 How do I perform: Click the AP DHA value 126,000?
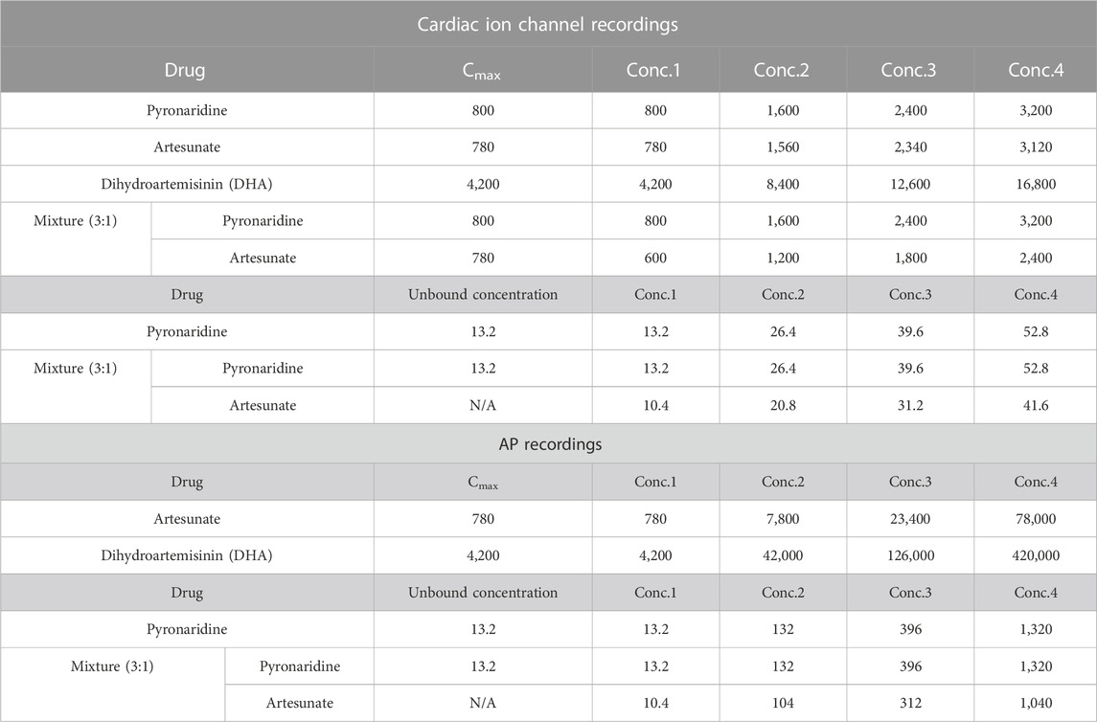[x=910, y=556]
